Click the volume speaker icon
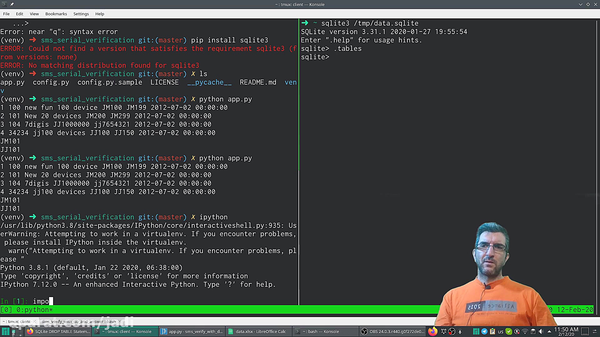 [x=541, y=331]
